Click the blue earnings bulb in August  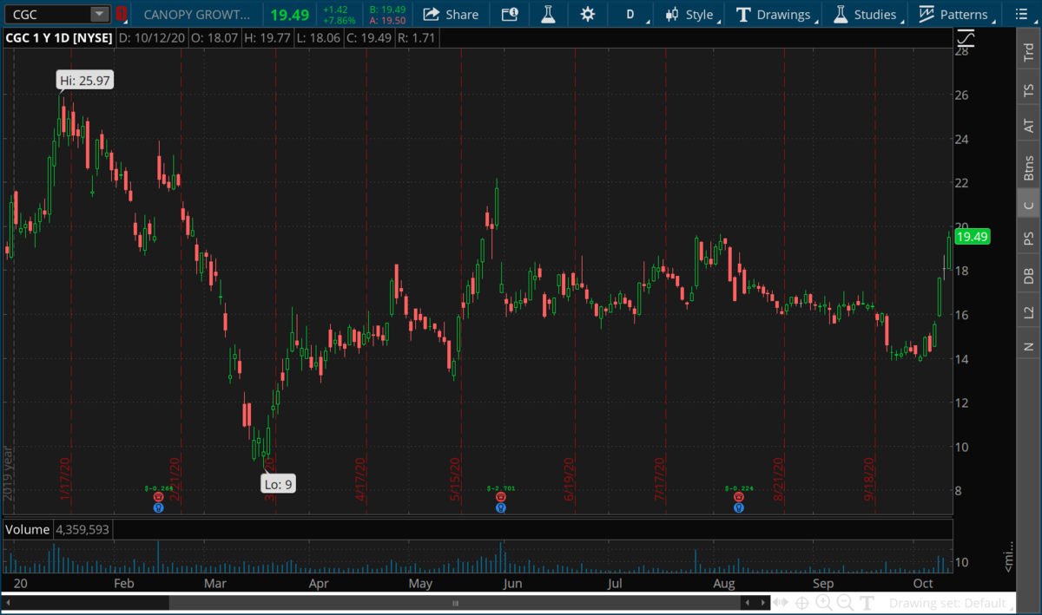coord(738,507)
